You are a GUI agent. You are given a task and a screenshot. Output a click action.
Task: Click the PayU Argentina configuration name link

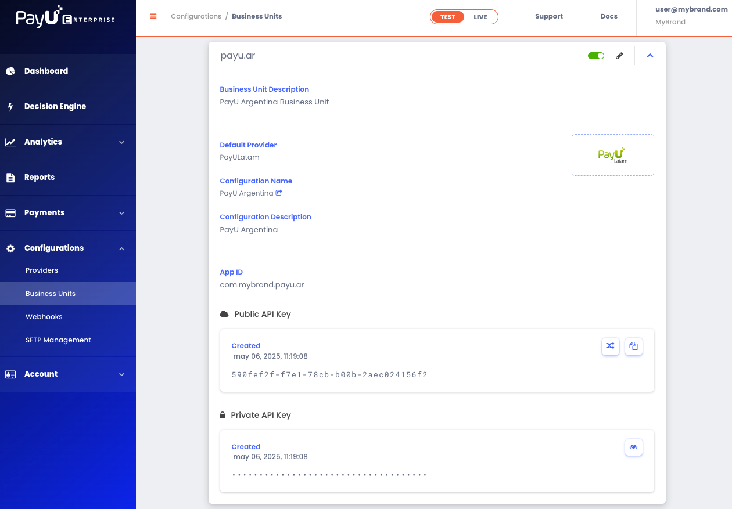(246, 193)
